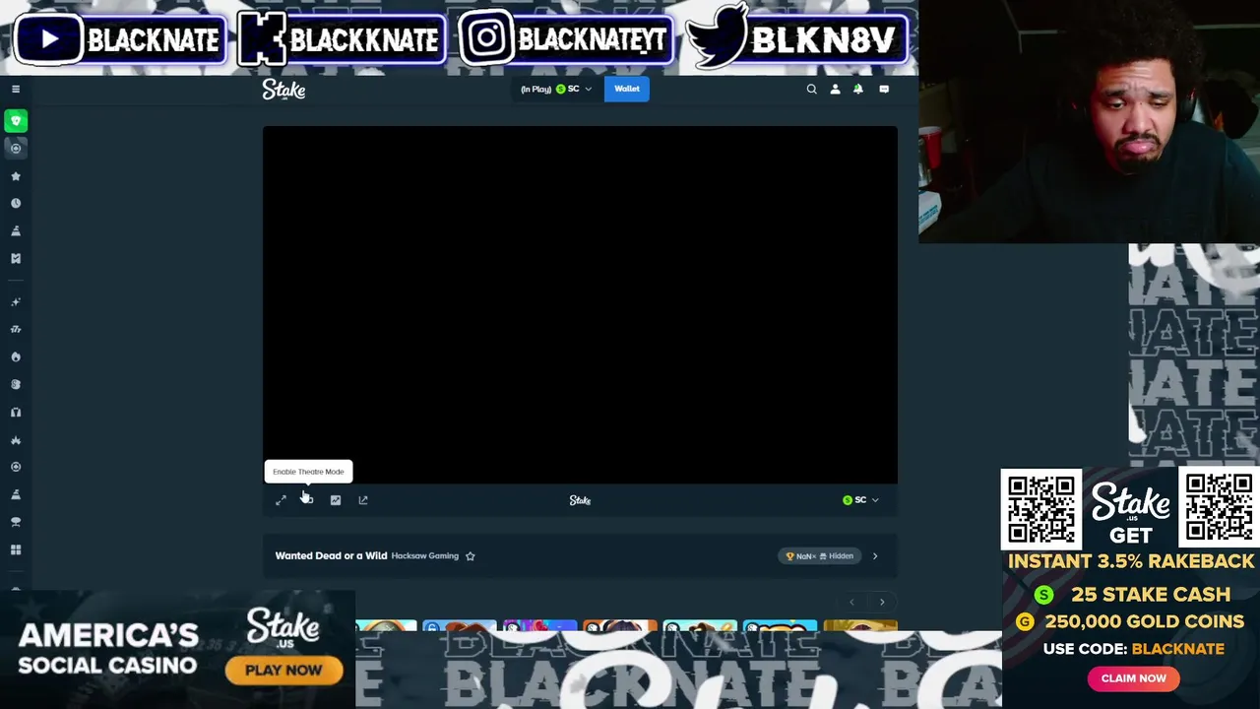This screenshot has height=709, width=1260.
Task: Click the flame icon in sidebar
Action: tap(16, 357)
